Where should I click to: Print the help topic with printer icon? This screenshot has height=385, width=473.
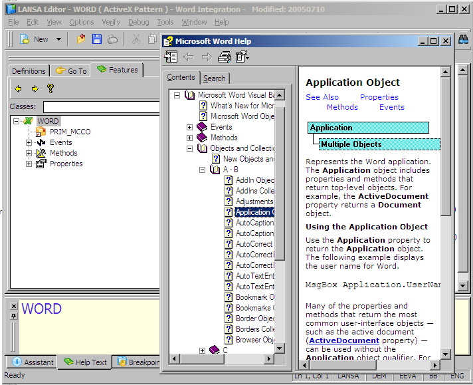[225, 57]
